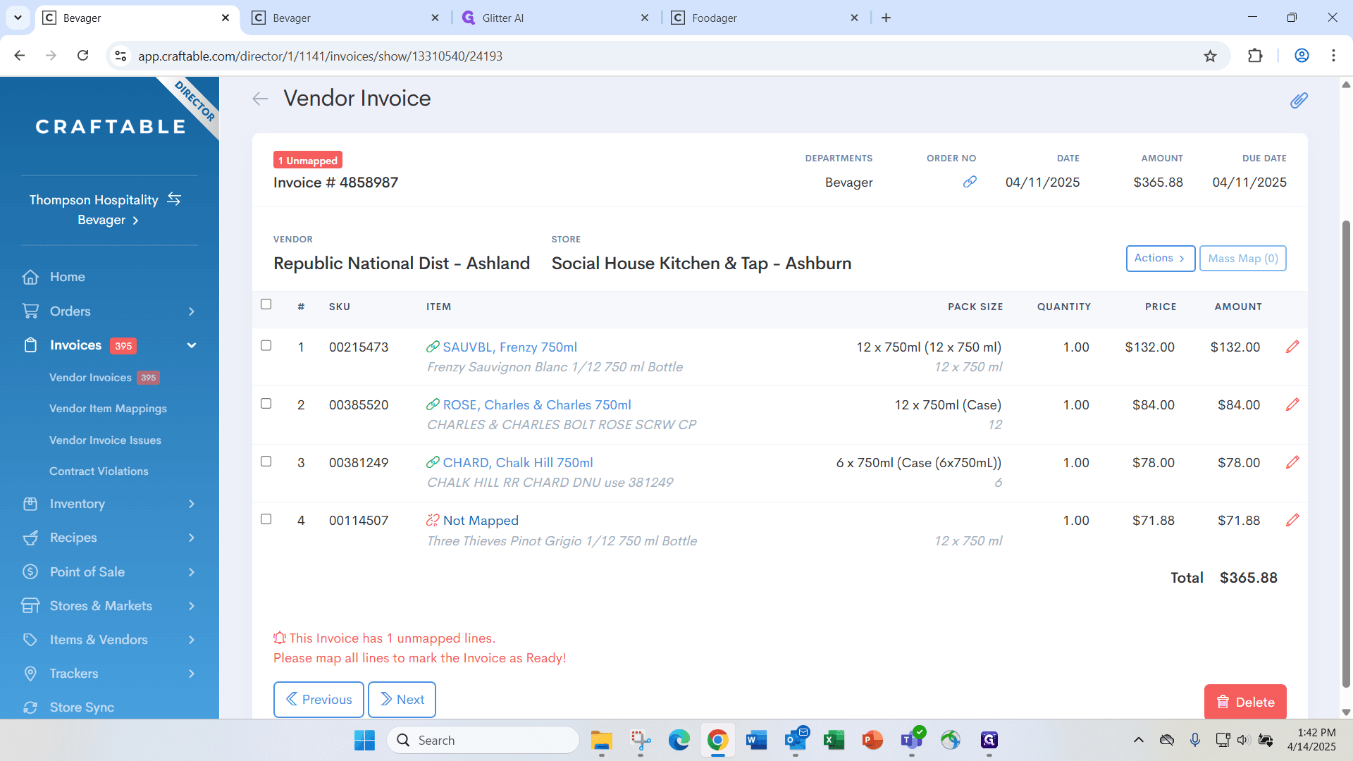Click the Items & Vendors tag icon
This screenshot has width=1353, height=761.
[x=30, y=640]
